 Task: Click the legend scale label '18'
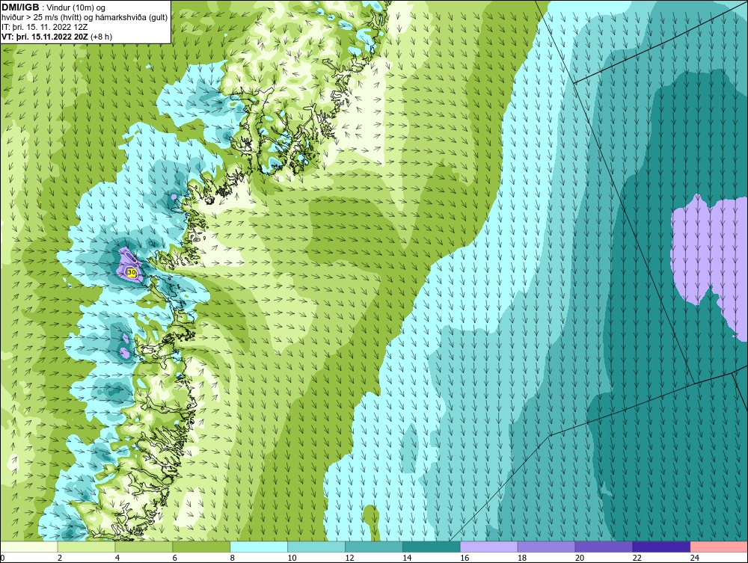point(522,558)
